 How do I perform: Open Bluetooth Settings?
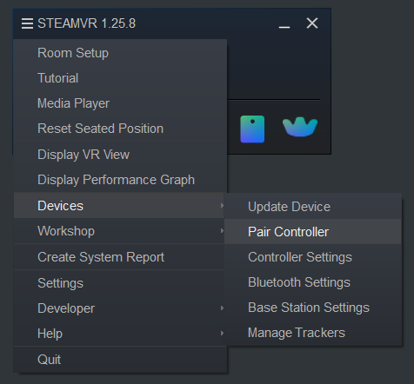coord(313,282)
